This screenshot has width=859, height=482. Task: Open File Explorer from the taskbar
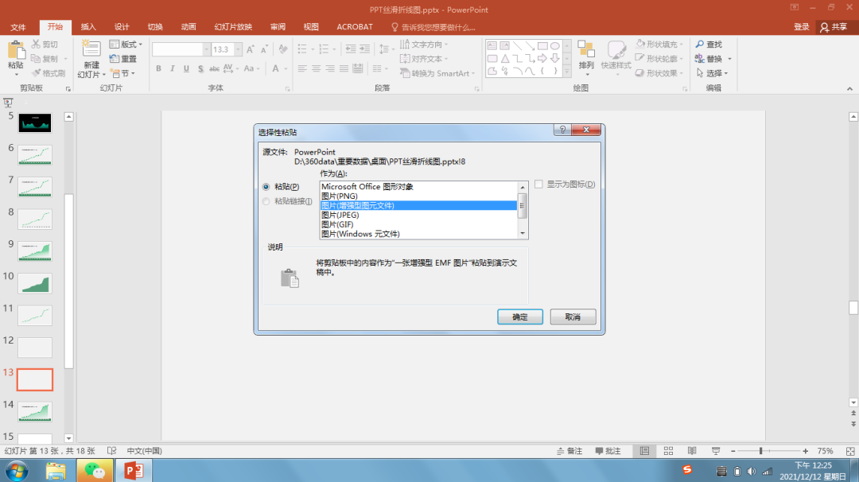56,471
